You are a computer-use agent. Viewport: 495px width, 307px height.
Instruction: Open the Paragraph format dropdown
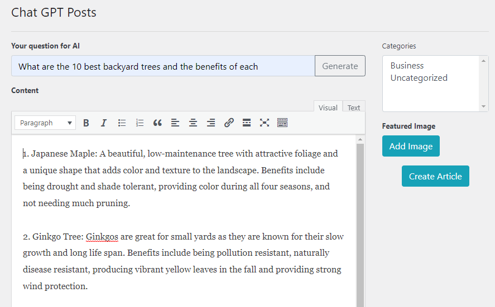[x=45, y=123]
